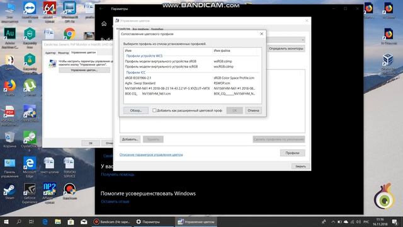Launch the uTorrent desktop shortcut
This screenshot has width=403, height=227.
pyautogui.click(x=30, y=86)
